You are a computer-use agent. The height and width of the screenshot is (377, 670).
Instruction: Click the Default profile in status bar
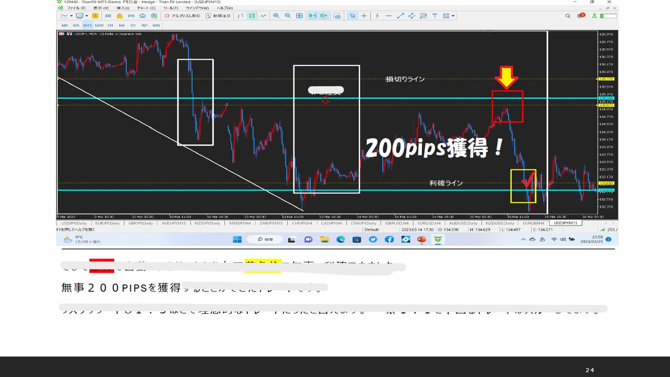coord(372,229)
